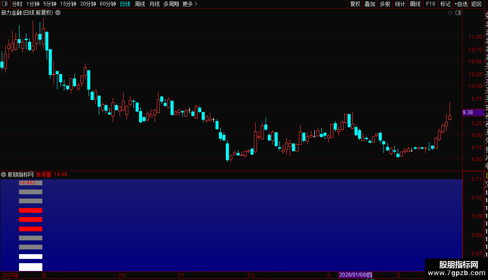The image size is (488, 280).
Task: Click the diamond icon in chart header
Action: [450, 13]
